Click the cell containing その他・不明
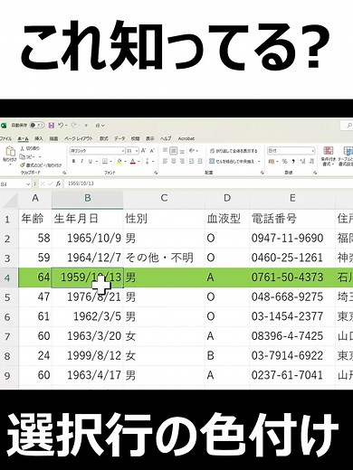 (x=164, y=258)
